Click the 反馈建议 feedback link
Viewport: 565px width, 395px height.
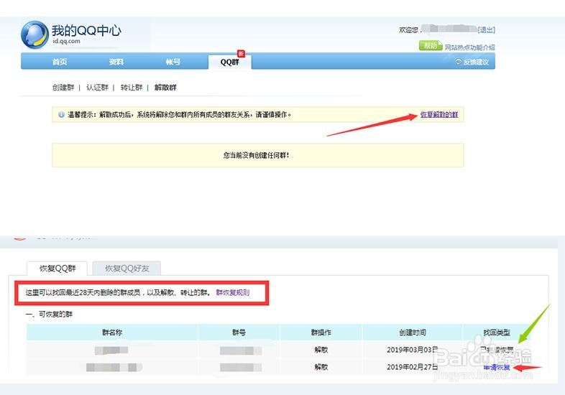(x=476, y=62)
